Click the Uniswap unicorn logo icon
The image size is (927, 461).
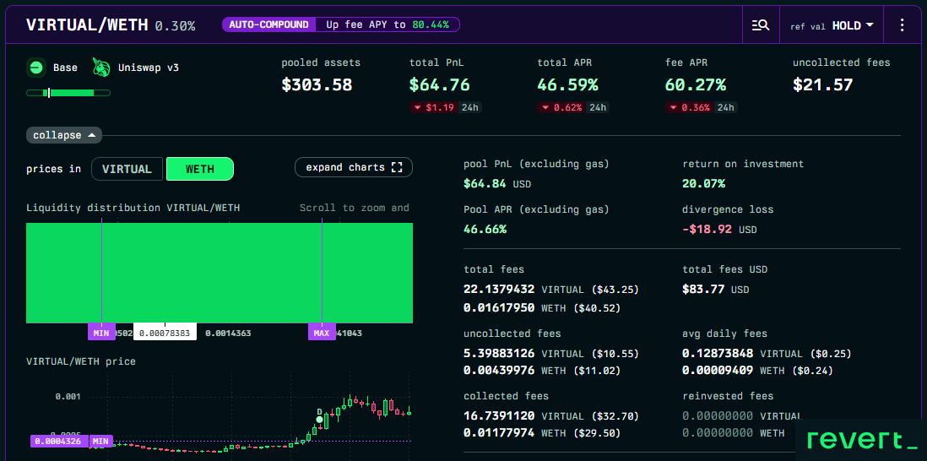(x=101, y=68)
